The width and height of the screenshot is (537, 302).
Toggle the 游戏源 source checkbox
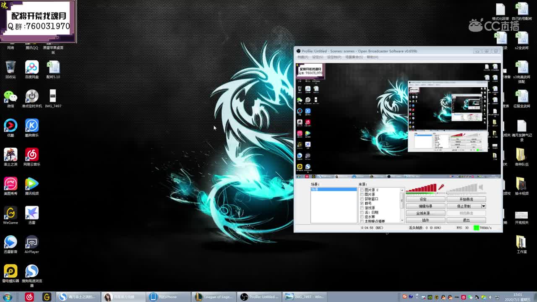(362, 208)
